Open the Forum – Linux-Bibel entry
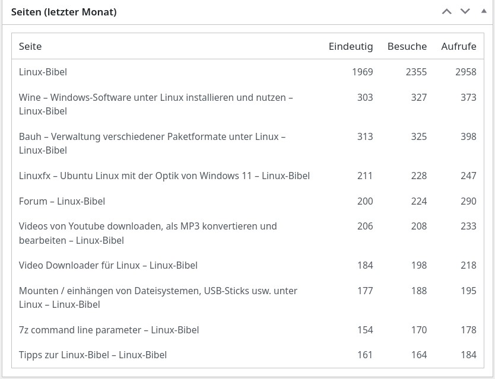This screenshot has width=495, height=379. click(x=62, y=201)
